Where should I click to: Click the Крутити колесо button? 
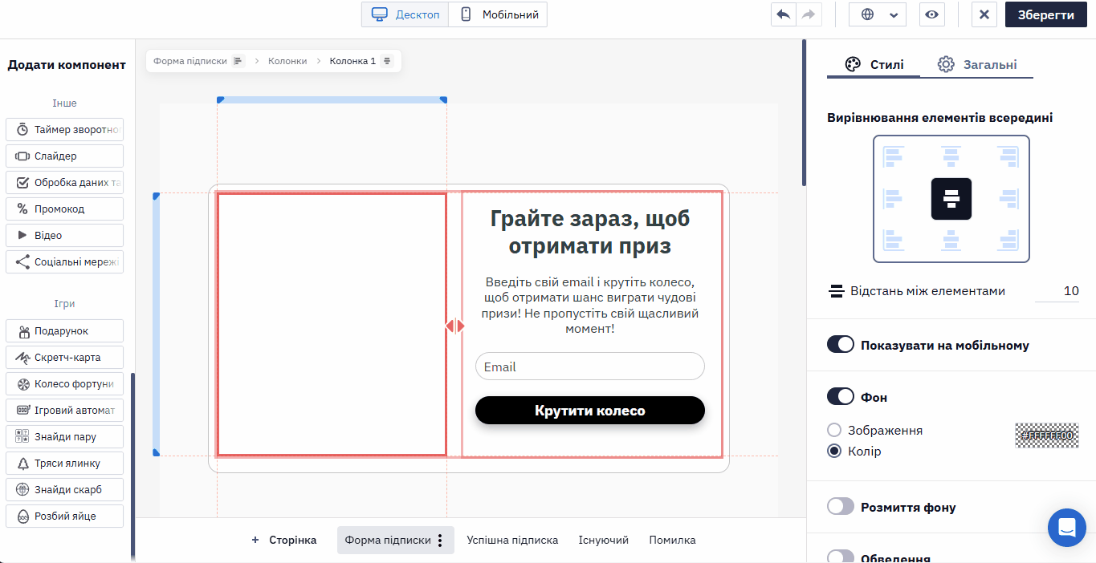click(x=590, y=411)
